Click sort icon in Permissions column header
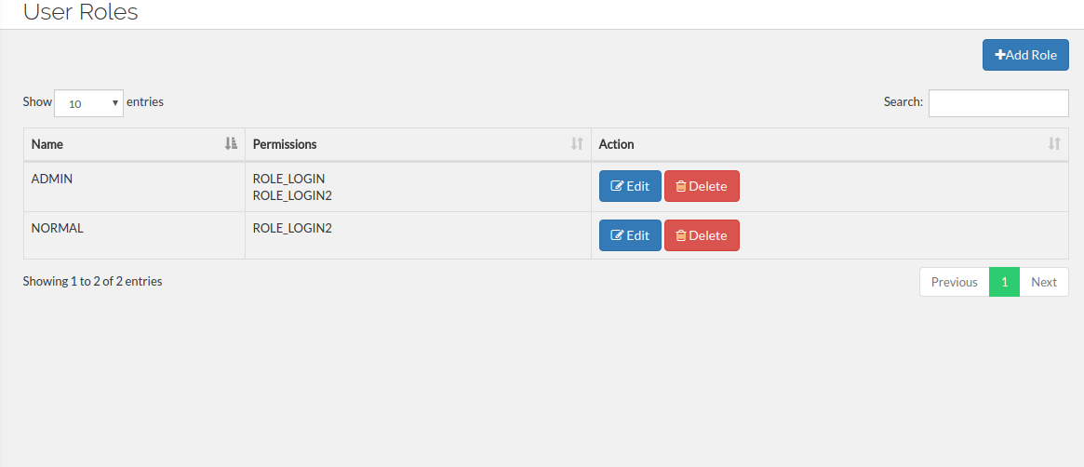This screenshot has height=467, width=1084. click(577, 144)
